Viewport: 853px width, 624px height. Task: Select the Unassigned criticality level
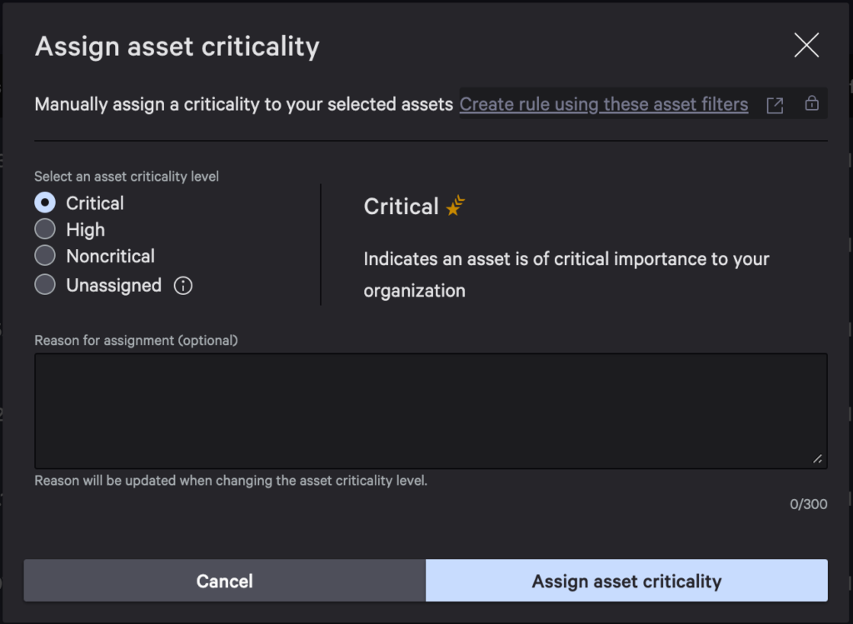[x=46, y=285]
